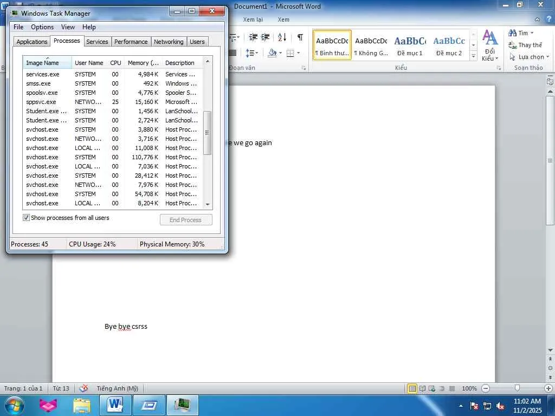
Task: Open shading color dropdown arrow
Action: pos(280,53)
